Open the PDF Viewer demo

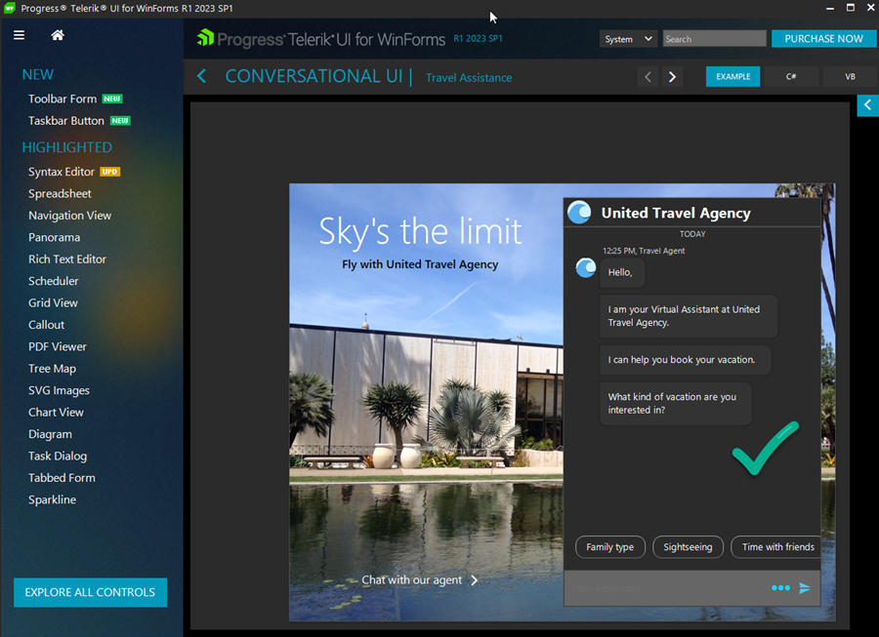(58, 346)
